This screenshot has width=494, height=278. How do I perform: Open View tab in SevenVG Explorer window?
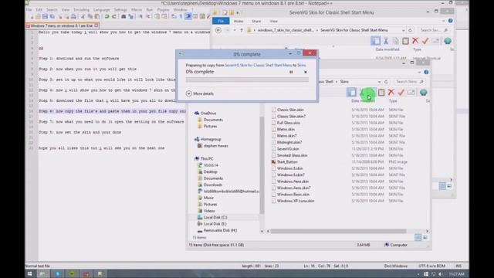click(273, 21)
